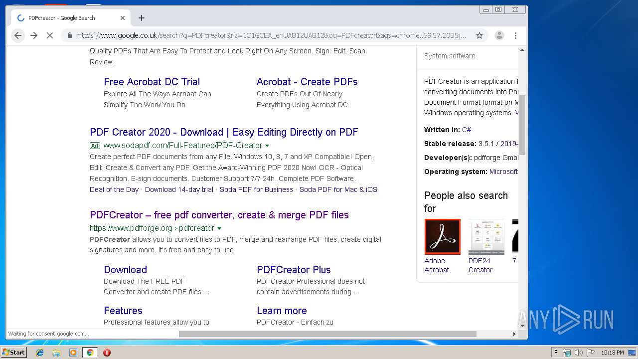Click the Soda PDF for Mac & iOS sitelink
Viewport: 638px width, 359px height.
pyautogui.click(x=338, y=189)
